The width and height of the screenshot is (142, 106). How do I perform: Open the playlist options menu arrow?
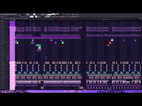(x=1, y=18)
